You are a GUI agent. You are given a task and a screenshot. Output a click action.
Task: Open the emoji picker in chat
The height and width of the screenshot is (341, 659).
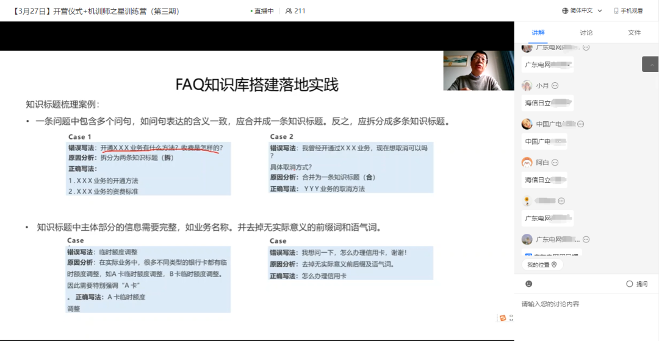528,284
